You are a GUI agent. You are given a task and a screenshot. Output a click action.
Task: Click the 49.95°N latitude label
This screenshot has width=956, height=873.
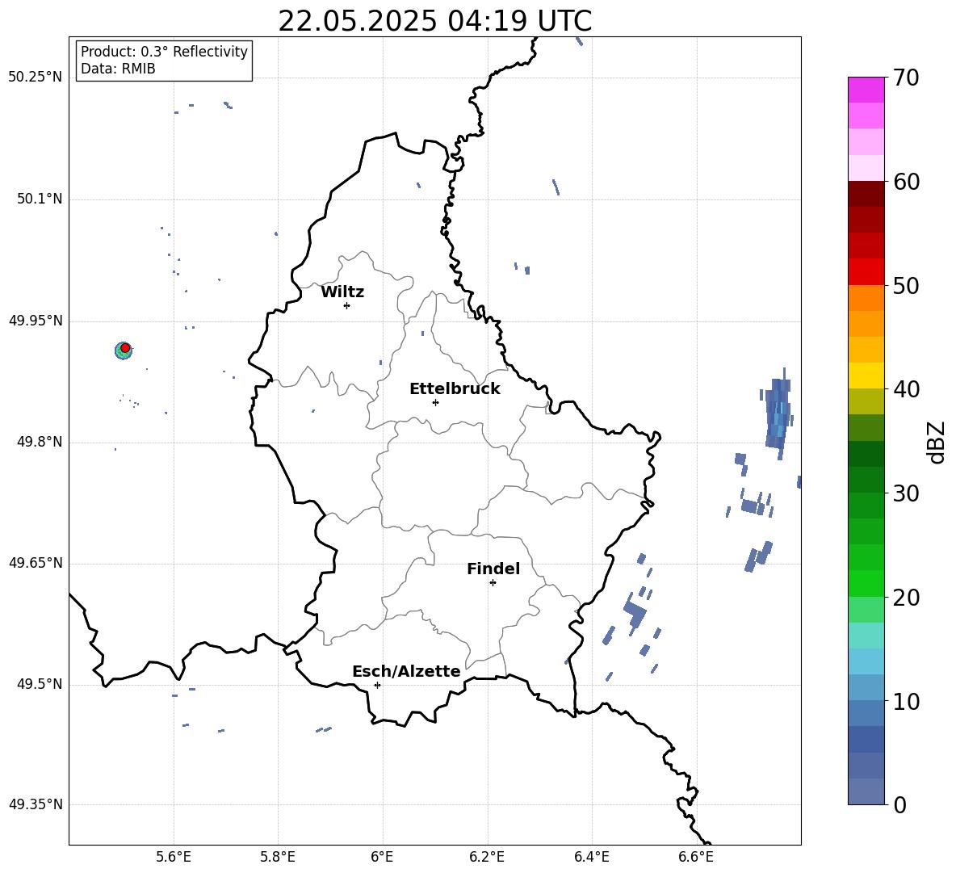pyautogui.click(x=36, y=321)
